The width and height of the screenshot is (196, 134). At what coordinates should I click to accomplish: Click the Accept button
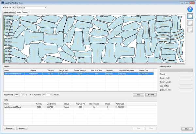(x=21, y=129)
